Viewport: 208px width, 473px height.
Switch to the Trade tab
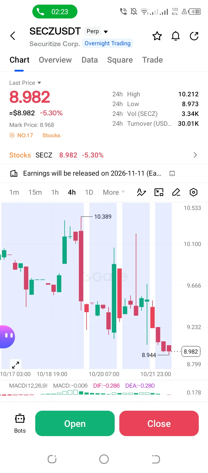click(153, 60)
